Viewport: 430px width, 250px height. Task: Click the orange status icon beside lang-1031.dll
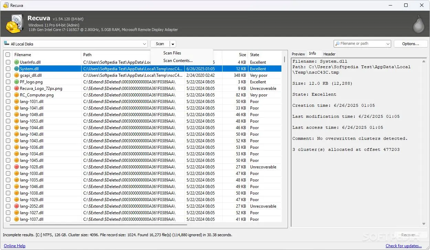17,102
